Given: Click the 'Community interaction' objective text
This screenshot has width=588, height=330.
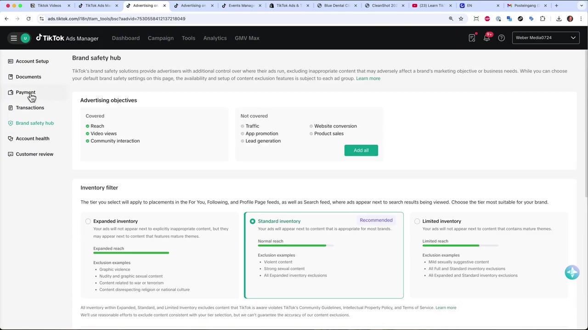Looking at the screenshot, I should [x=115, y=141].
